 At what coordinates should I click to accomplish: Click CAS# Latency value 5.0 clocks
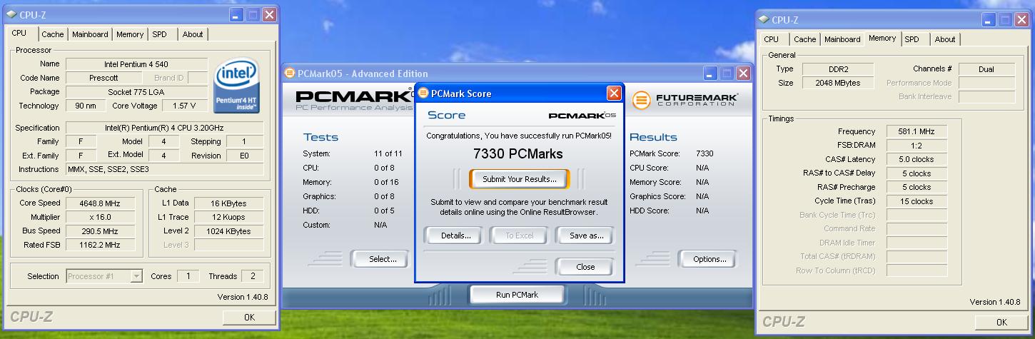coord(916,159)
